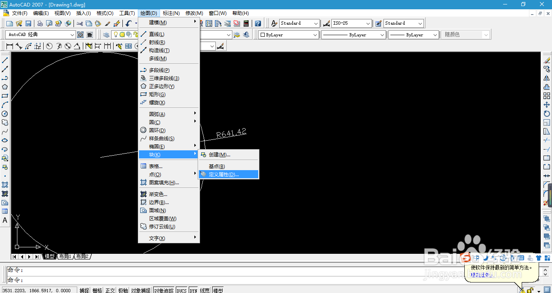Click the Print (plot) icon
Viewport: 552px width, 293px height.
(x=40, y=23)
